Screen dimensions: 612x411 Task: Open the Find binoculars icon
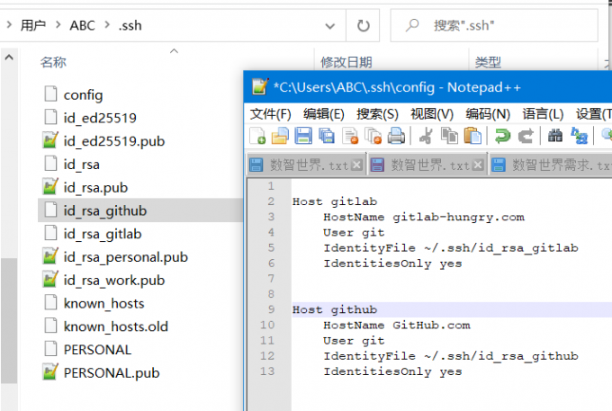[555, 136]
